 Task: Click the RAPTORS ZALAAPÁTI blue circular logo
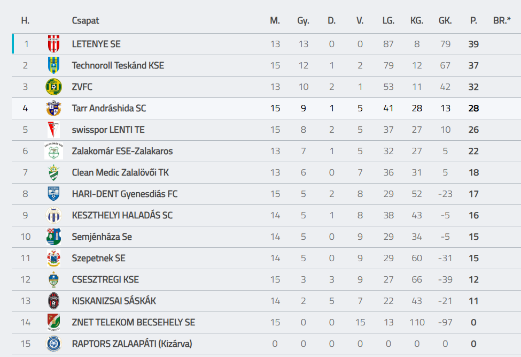coord(53,344)
